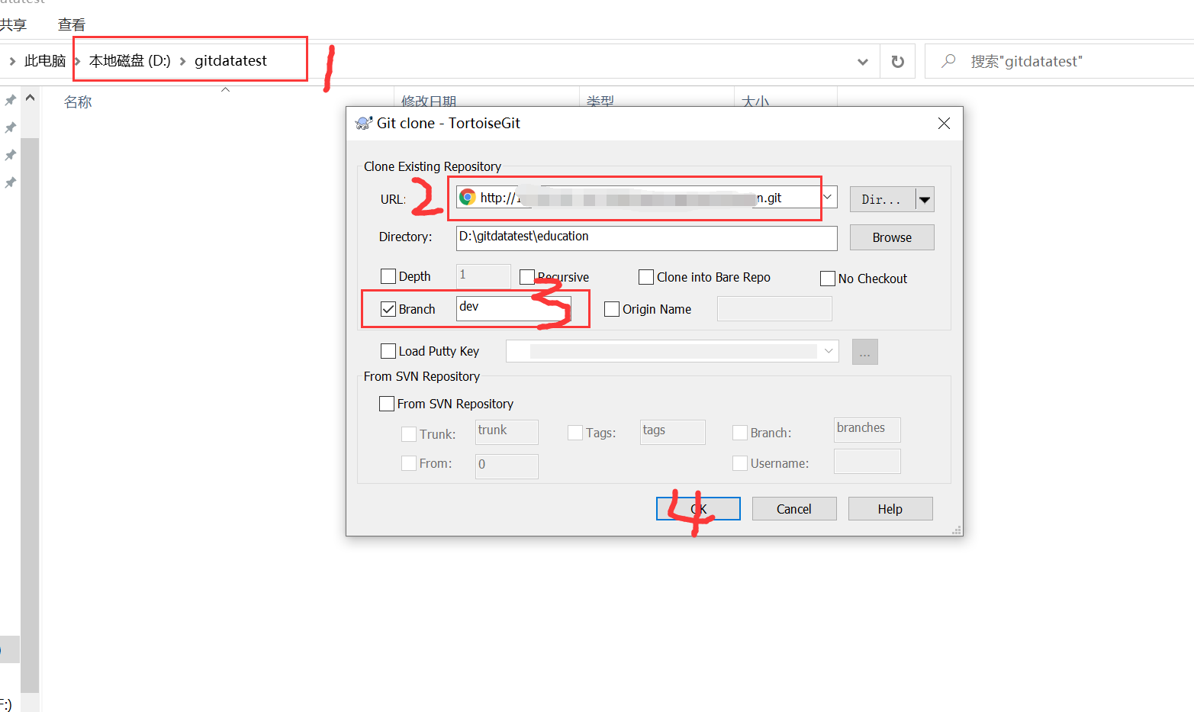Open the 共享 ribbon tab
Viewport: 1194px width, 712px height.
[x=13, y=25]
